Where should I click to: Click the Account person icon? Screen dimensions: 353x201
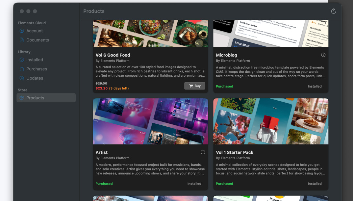(x=22, y=31)
